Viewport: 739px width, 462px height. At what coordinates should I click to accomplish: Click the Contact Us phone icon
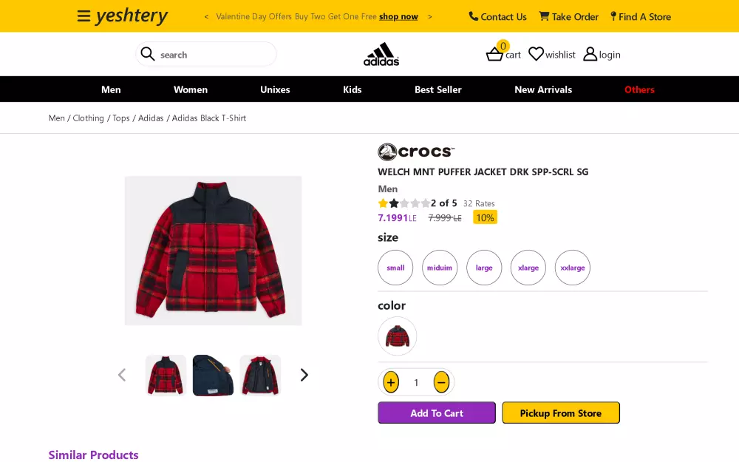(x=474, y=16)
